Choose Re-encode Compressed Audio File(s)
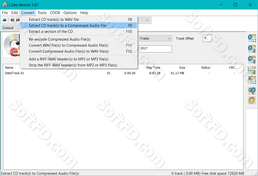 pyautogui.click(x=79, y=39)
